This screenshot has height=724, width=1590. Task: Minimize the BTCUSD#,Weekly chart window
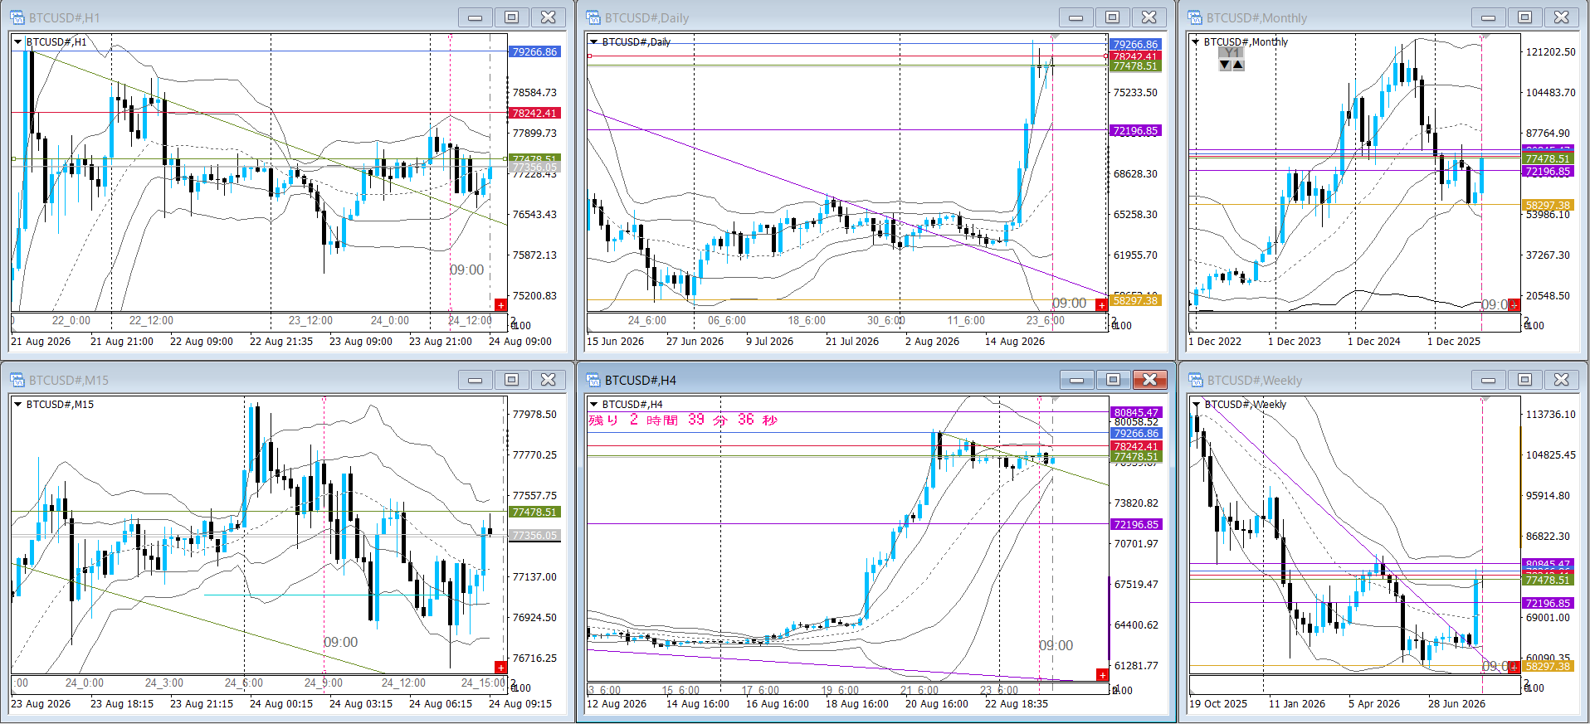click(1489, 380)
